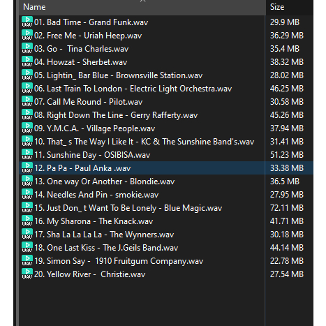Select the WAV icon beside 09. Y.M.C.A.
The height and width of the screenshot is (326, 326).
click(x=27, y=128)
